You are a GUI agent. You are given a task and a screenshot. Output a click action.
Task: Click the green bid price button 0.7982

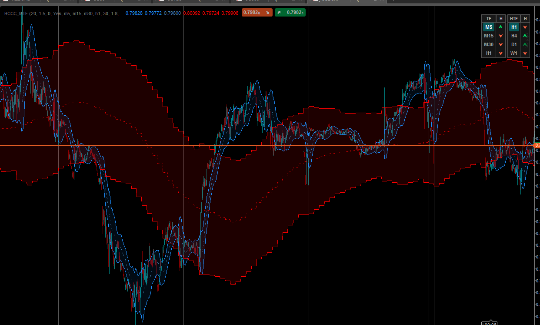[290, 13]
